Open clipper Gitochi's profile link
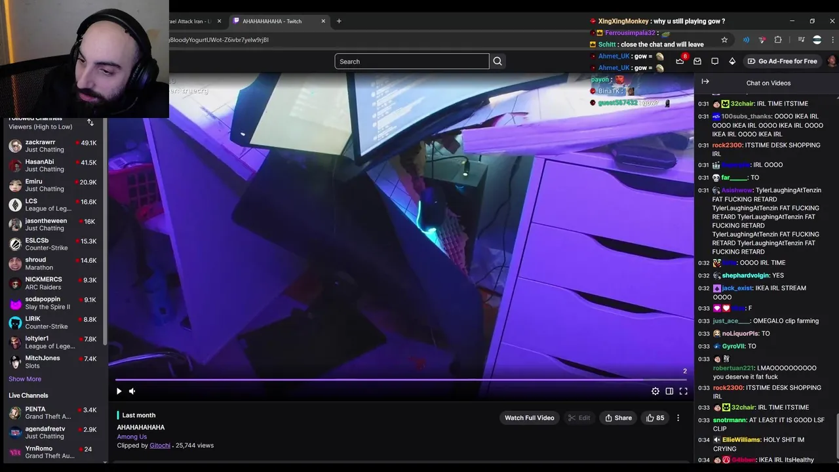The width and height of the screenshot is (839, 472). (x=160, y=446)
